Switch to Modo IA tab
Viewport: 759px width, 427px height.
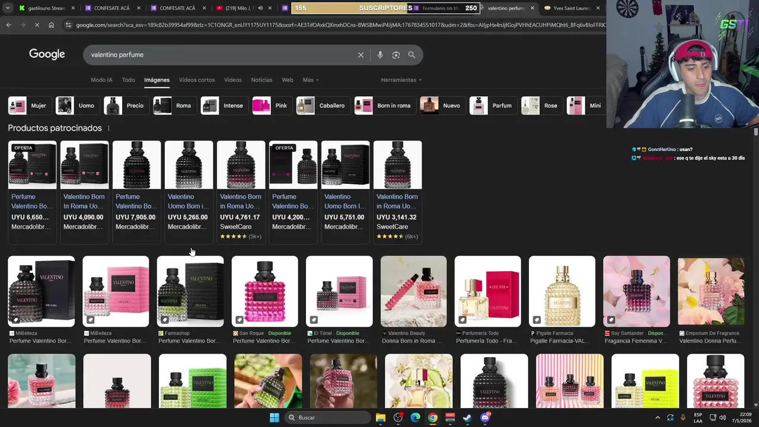[101, 80]
